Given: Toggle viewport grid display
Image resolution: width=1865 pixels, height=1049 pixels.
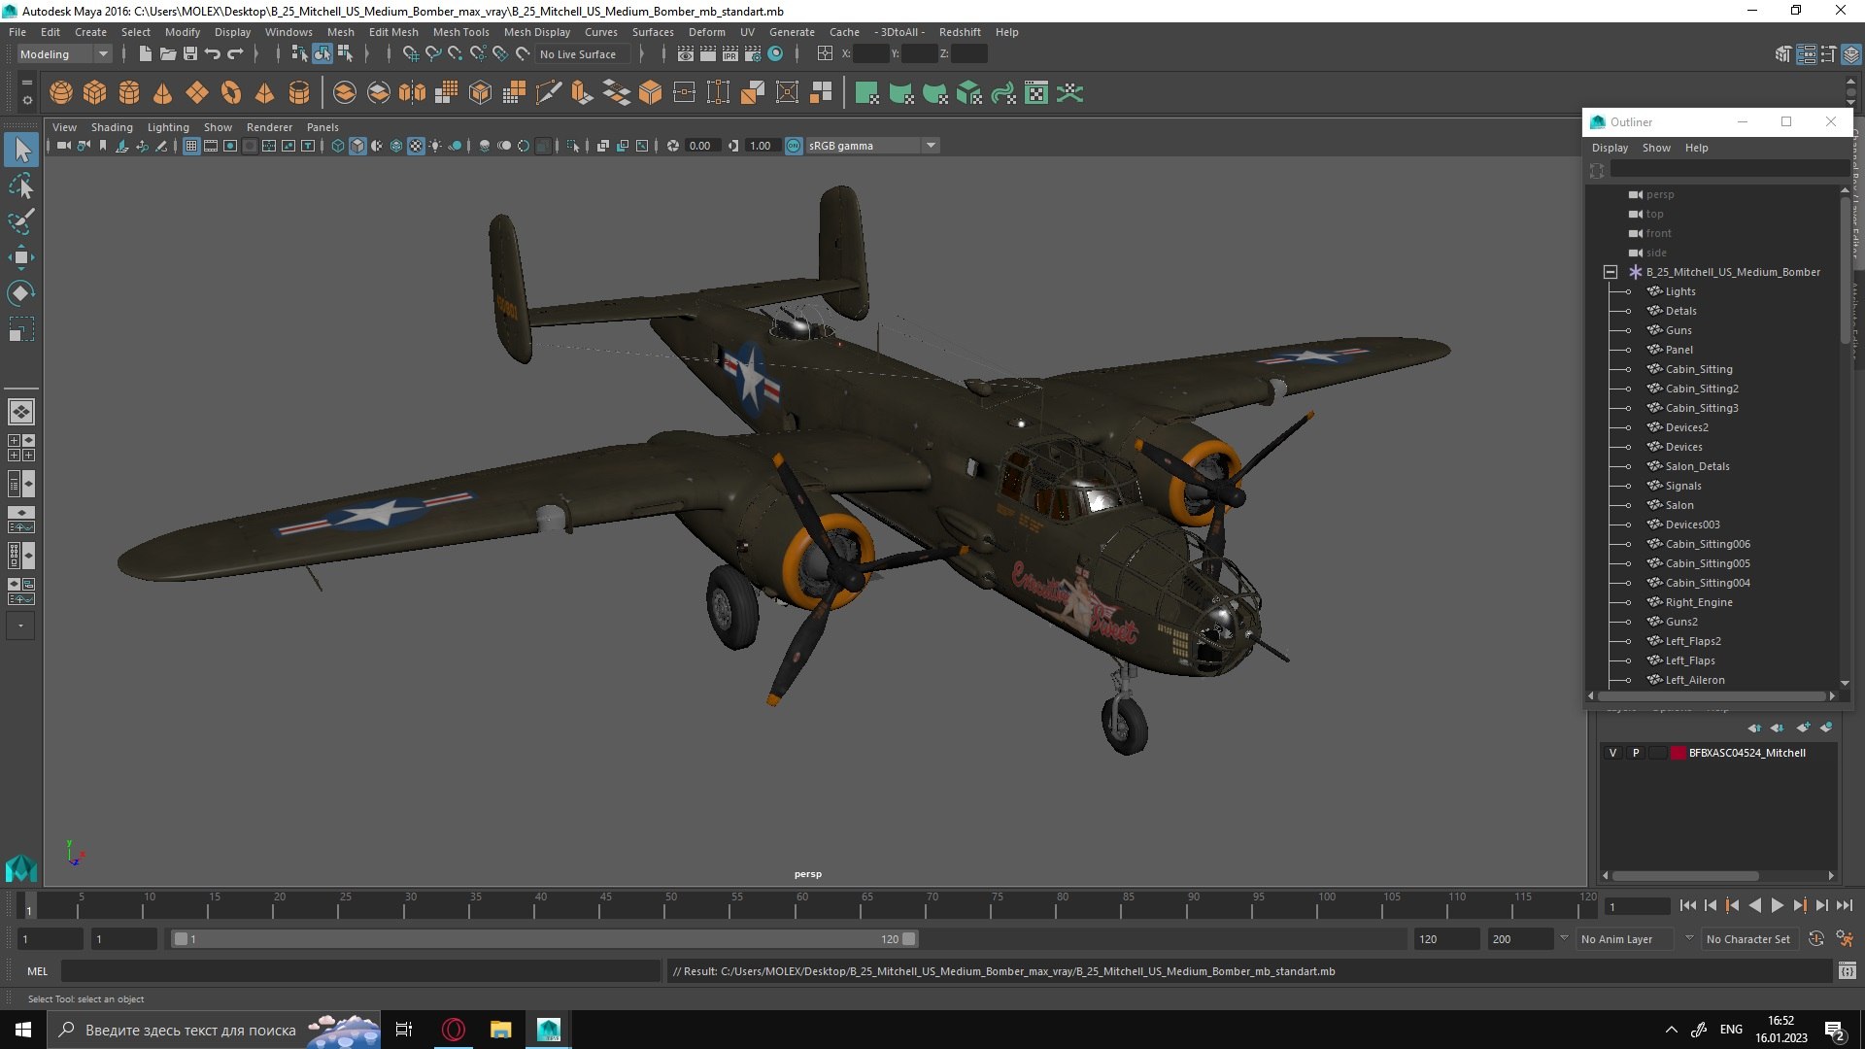Looking at the screenshot, I should click(x=191, y=146).
